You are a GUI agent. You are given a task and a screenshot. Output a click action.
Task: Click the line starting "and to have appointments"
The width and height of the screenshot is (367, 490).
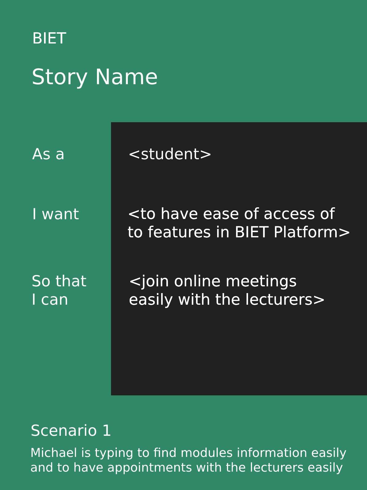187,468
